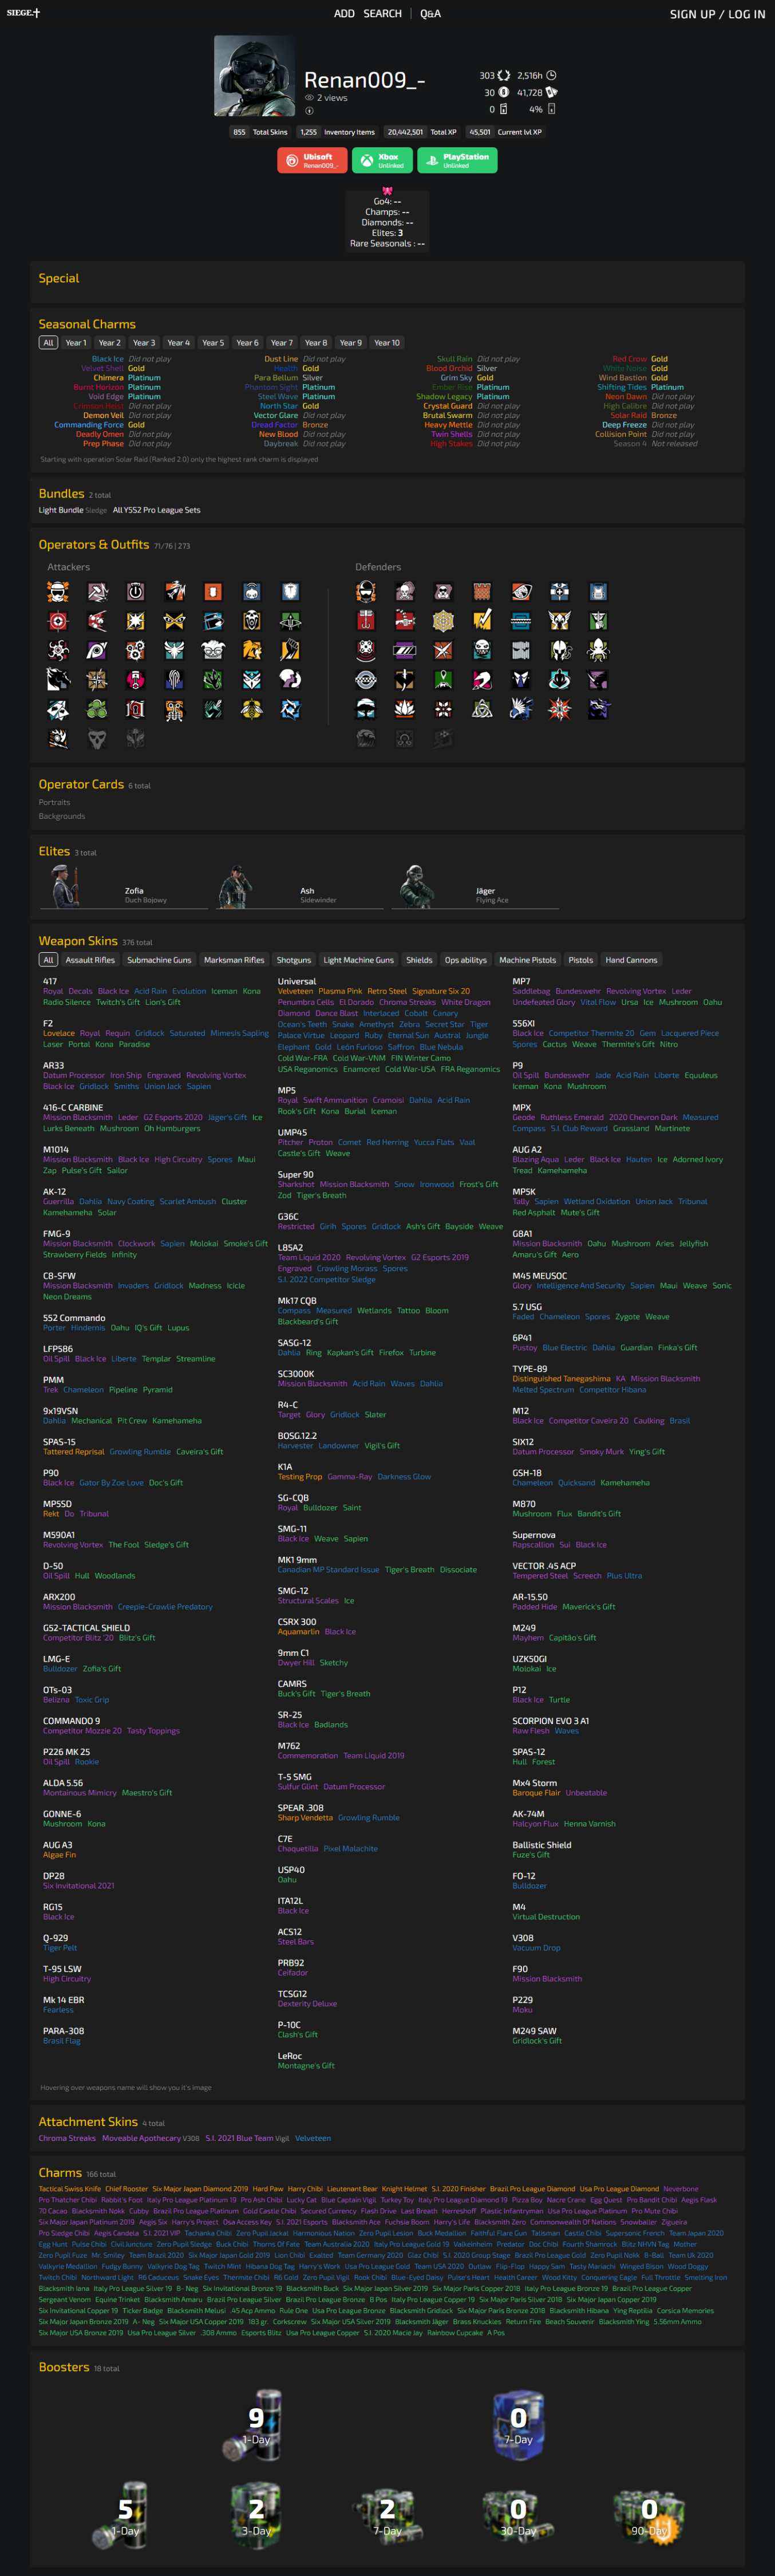The height and width of the screenshot is (2576, 775).
Task: Select the All tab in Seasonal Charms
Action: pyautogui.click(x=48, y=343)
